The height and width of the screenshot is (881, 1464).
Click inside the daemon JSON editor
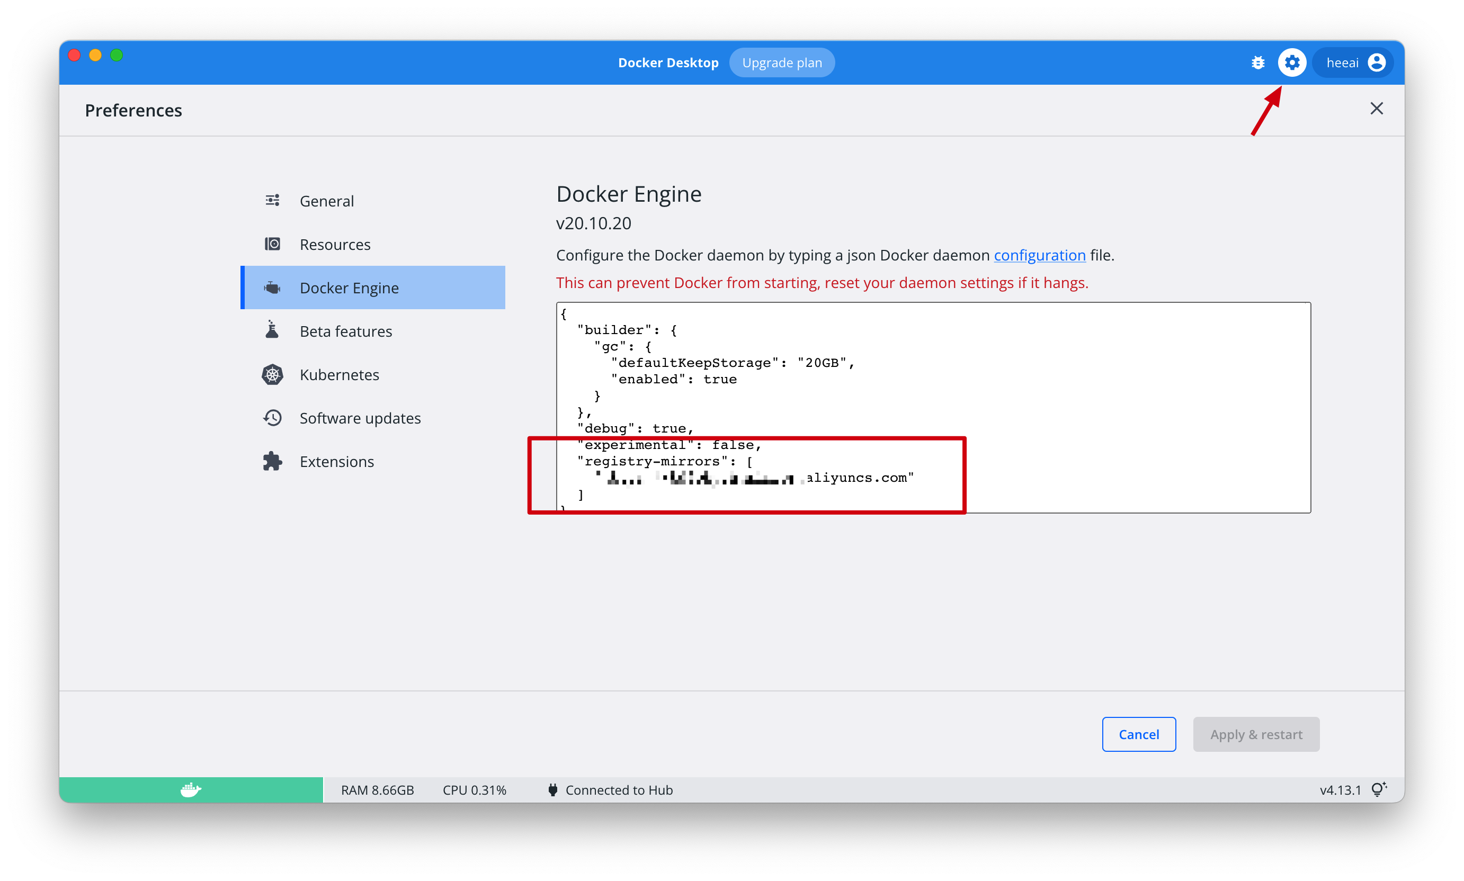(x=933, y=407)
